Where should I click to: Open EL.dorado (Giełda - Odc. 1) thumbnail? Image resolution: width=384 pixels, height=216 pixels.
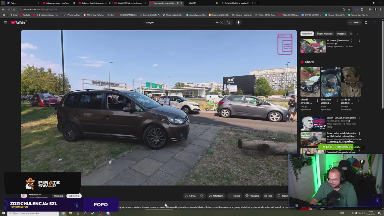[313, 46]
